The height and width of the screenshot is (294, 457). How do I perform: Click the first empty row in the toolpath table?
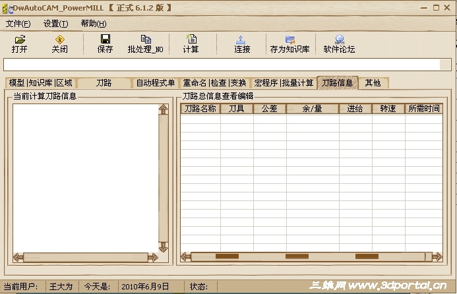[x=311, y=119]
